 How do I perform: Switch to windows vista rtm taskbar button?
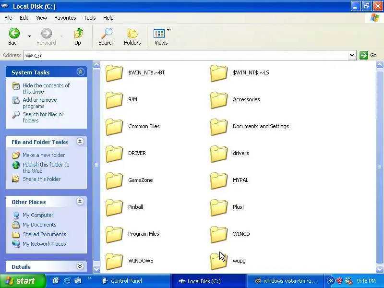click(x=286, y=281)
